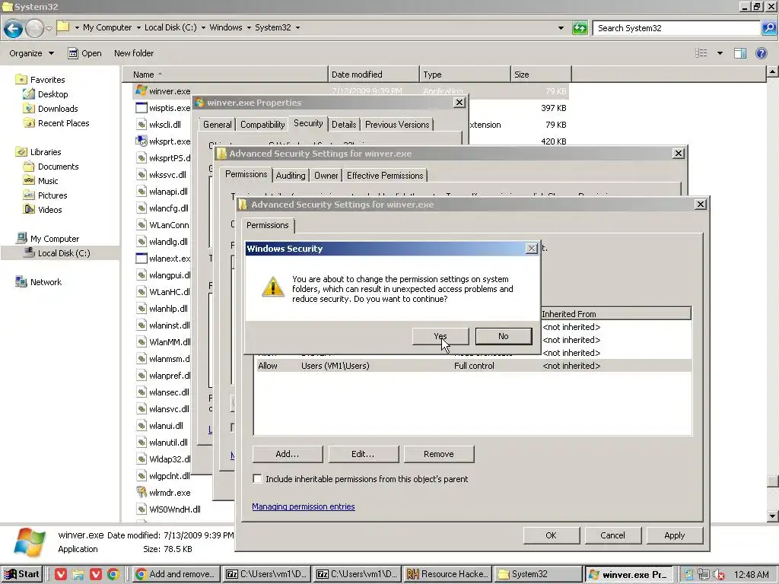Click Open in Explorer toolbar
This screenshot has width=779, height=584.
[x=84, y=53]
